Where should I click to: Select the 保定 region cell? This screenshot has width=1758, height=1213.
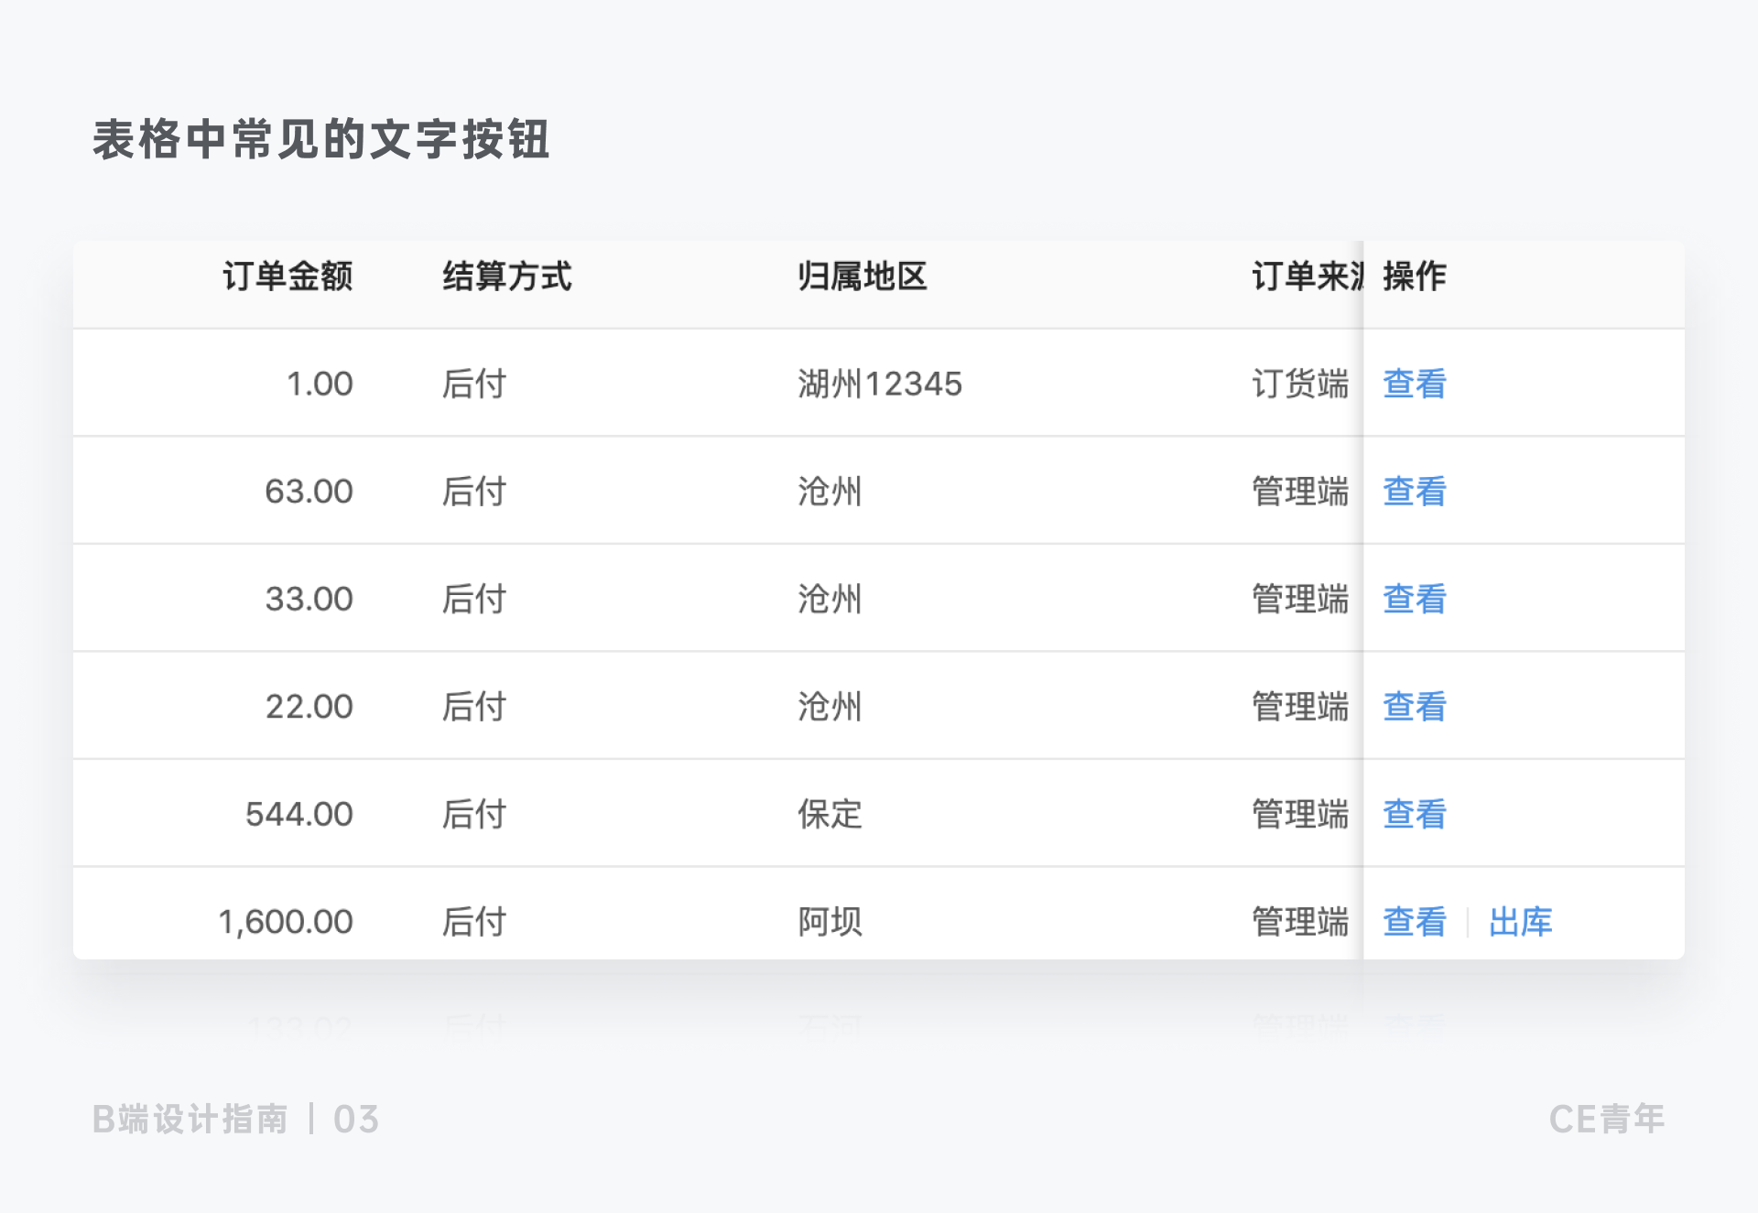(830, 814)
